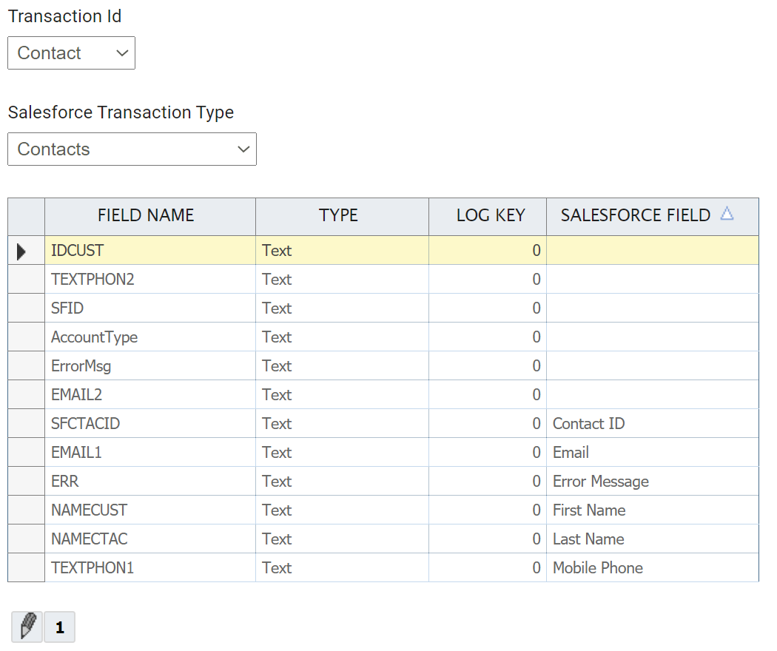Click the Last Name Salesforce field cell
The width and height of the screenshot is (777, 651).
(588, 539)
